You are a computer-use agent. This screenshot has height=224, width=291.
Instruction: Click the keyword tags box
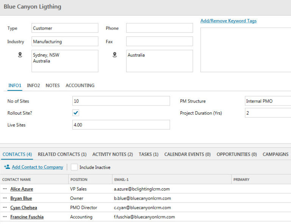point(246,50)
